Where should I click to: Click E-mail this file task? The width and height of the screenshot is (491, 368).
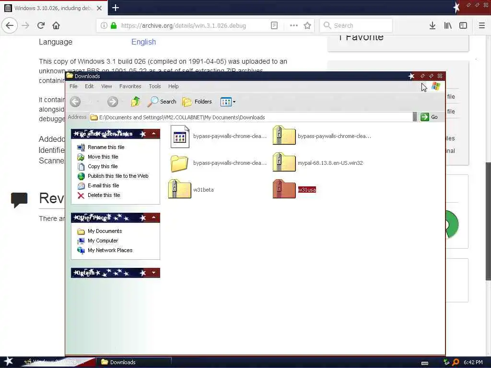pos(103,185)
